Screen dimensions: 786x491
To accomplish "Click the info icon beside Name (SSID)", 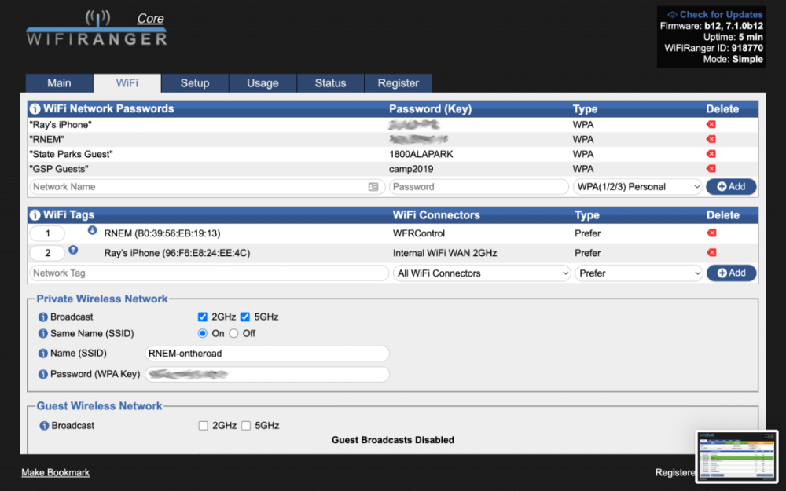I will tap(43, 354).
